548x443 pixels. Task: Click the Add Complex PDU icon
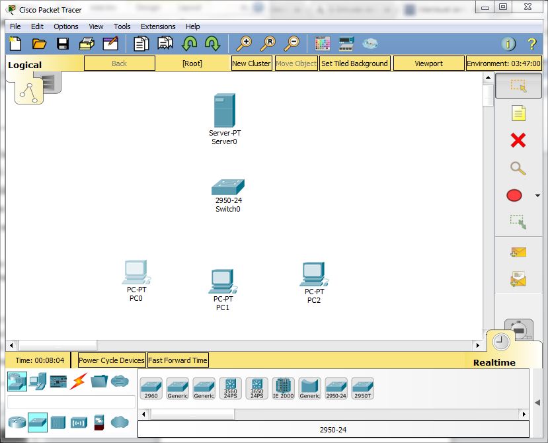[519, 278]
